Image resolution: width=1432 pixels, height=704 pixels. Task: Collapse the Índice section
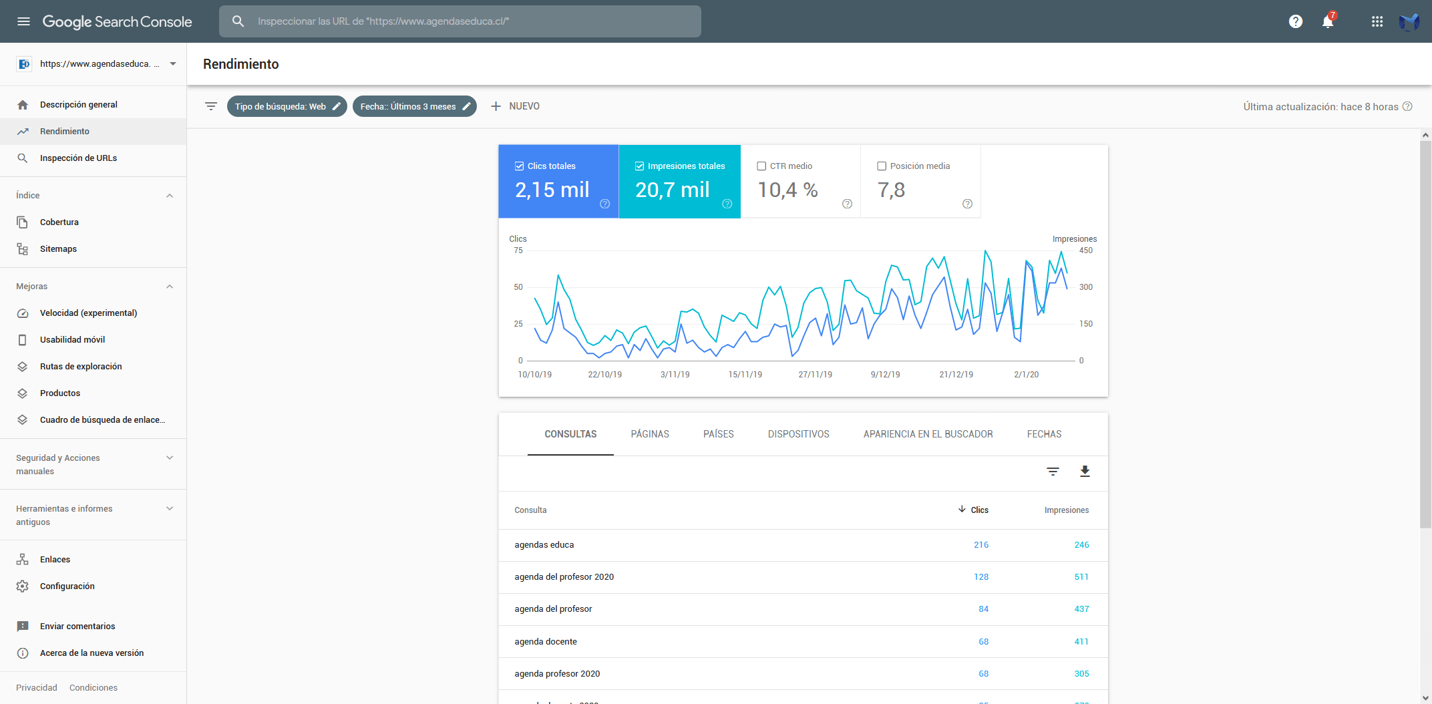pyautogui.click(x=170, y=196)
